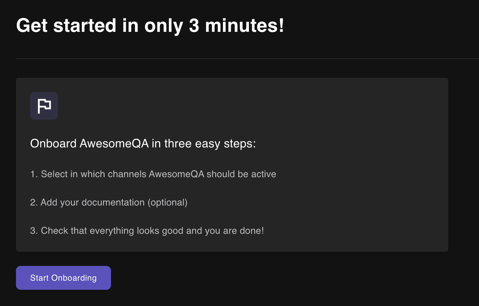Click step 3 'Check that everything looks good'
This screenshot has height=306, width=479.
(147, 231)
